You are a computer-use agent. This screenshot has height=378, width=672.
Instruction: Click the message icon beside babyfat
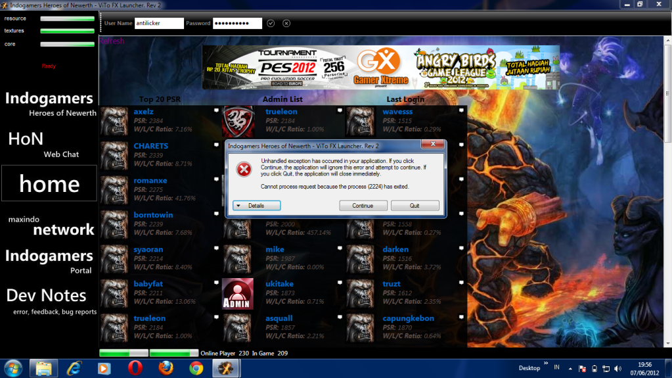pyautogui.click(x=216, y=283)
